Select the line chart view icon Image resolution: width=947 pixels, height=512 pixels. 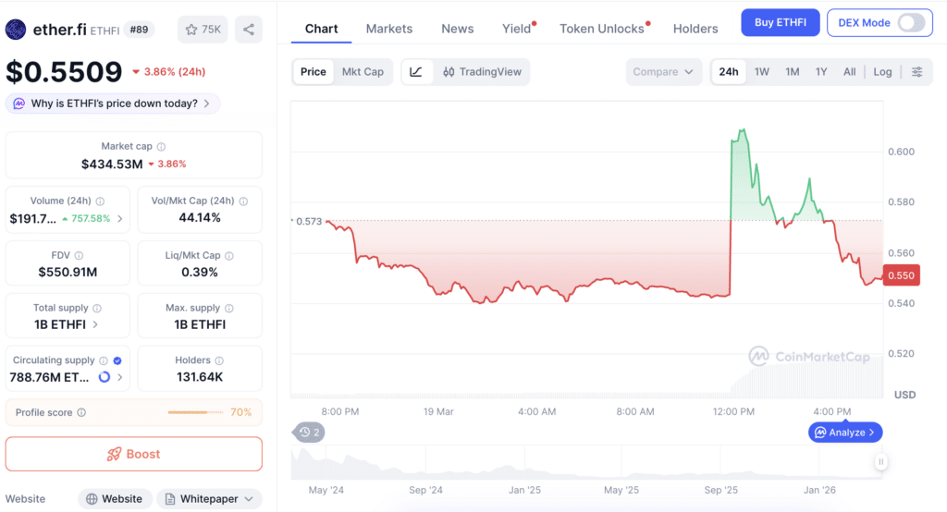[416, 72]
